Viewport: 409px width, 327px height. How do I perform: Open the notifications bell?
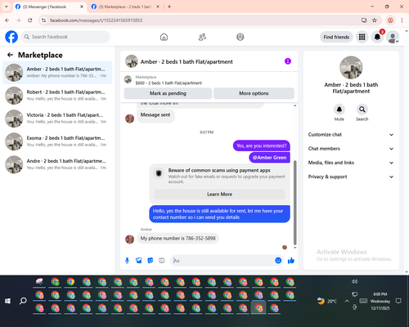pyautogui.click(x=377, y=37)
